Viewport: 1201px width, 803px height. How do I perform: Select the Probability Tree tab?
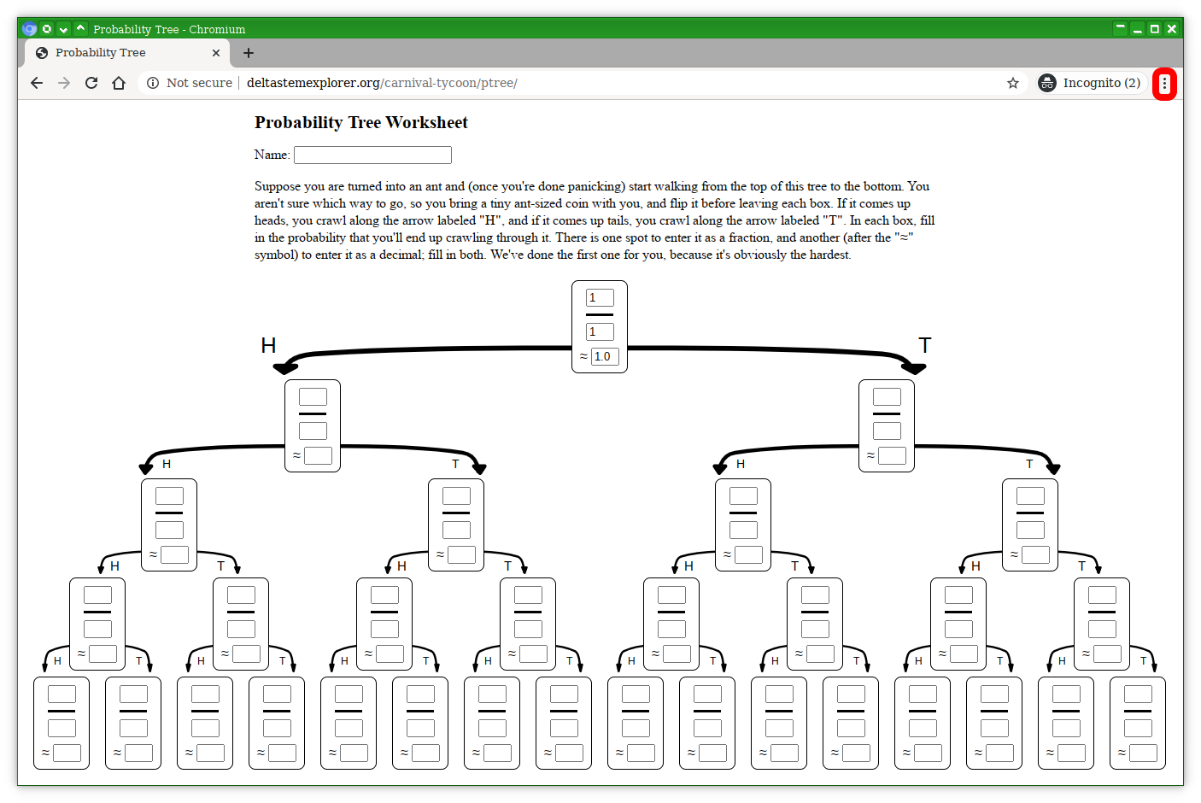pyautogui.click(x=128, y=53)
